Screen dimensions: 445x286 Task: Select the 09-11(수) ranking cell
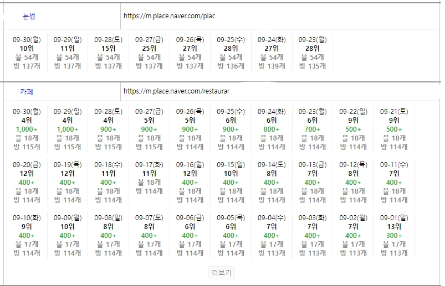pyautogui.click(x=394, y=182)
